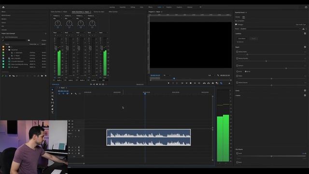Click the Lift button in Program monitor
309x174 pixels.
coord(204,83)
